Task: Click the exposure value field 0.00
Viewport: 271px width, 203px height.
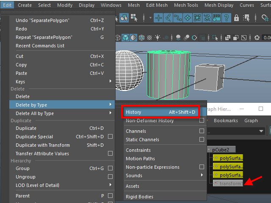Action: 266,38
